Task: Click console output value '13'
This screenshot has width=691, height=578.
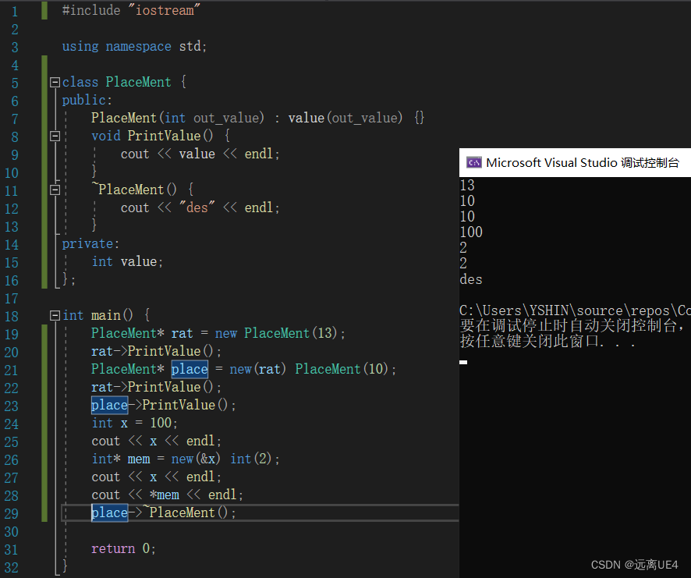Action: coord(467,185)
